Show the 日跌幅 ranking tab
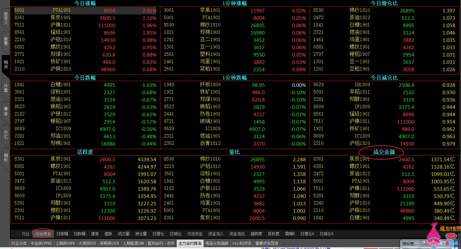The image size is (461, 249). (79, 234)
